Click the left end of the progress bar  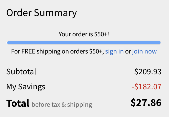[9, 42]
